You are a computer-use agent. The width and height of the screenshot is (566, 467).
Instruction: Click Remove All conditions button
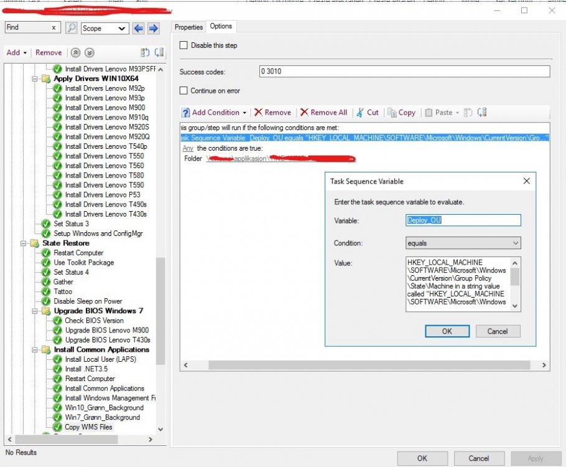tap(323, 113)
